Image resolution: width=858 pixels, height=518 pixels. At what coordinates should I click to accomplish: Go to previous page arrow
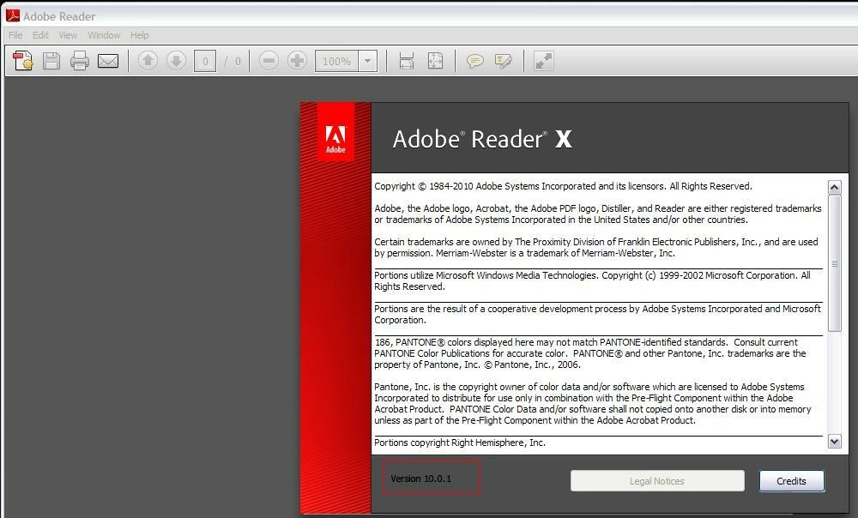148,60
